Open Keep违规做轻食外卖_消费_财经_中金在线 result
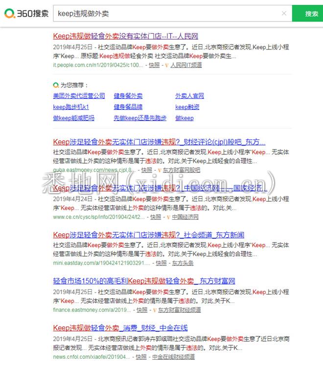Viewport: 323px width, 373px height. (120, 328)
